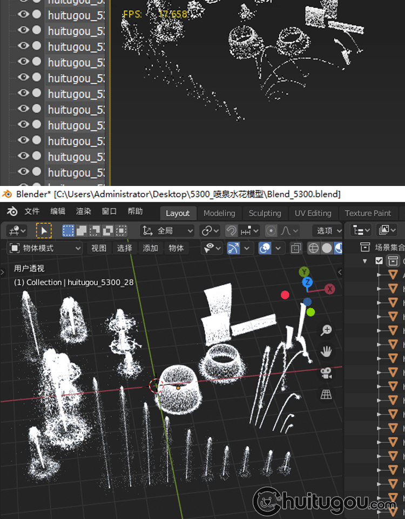Toggle proportional editing button
The width and height of the screenshot is (405, 519).
271,231
